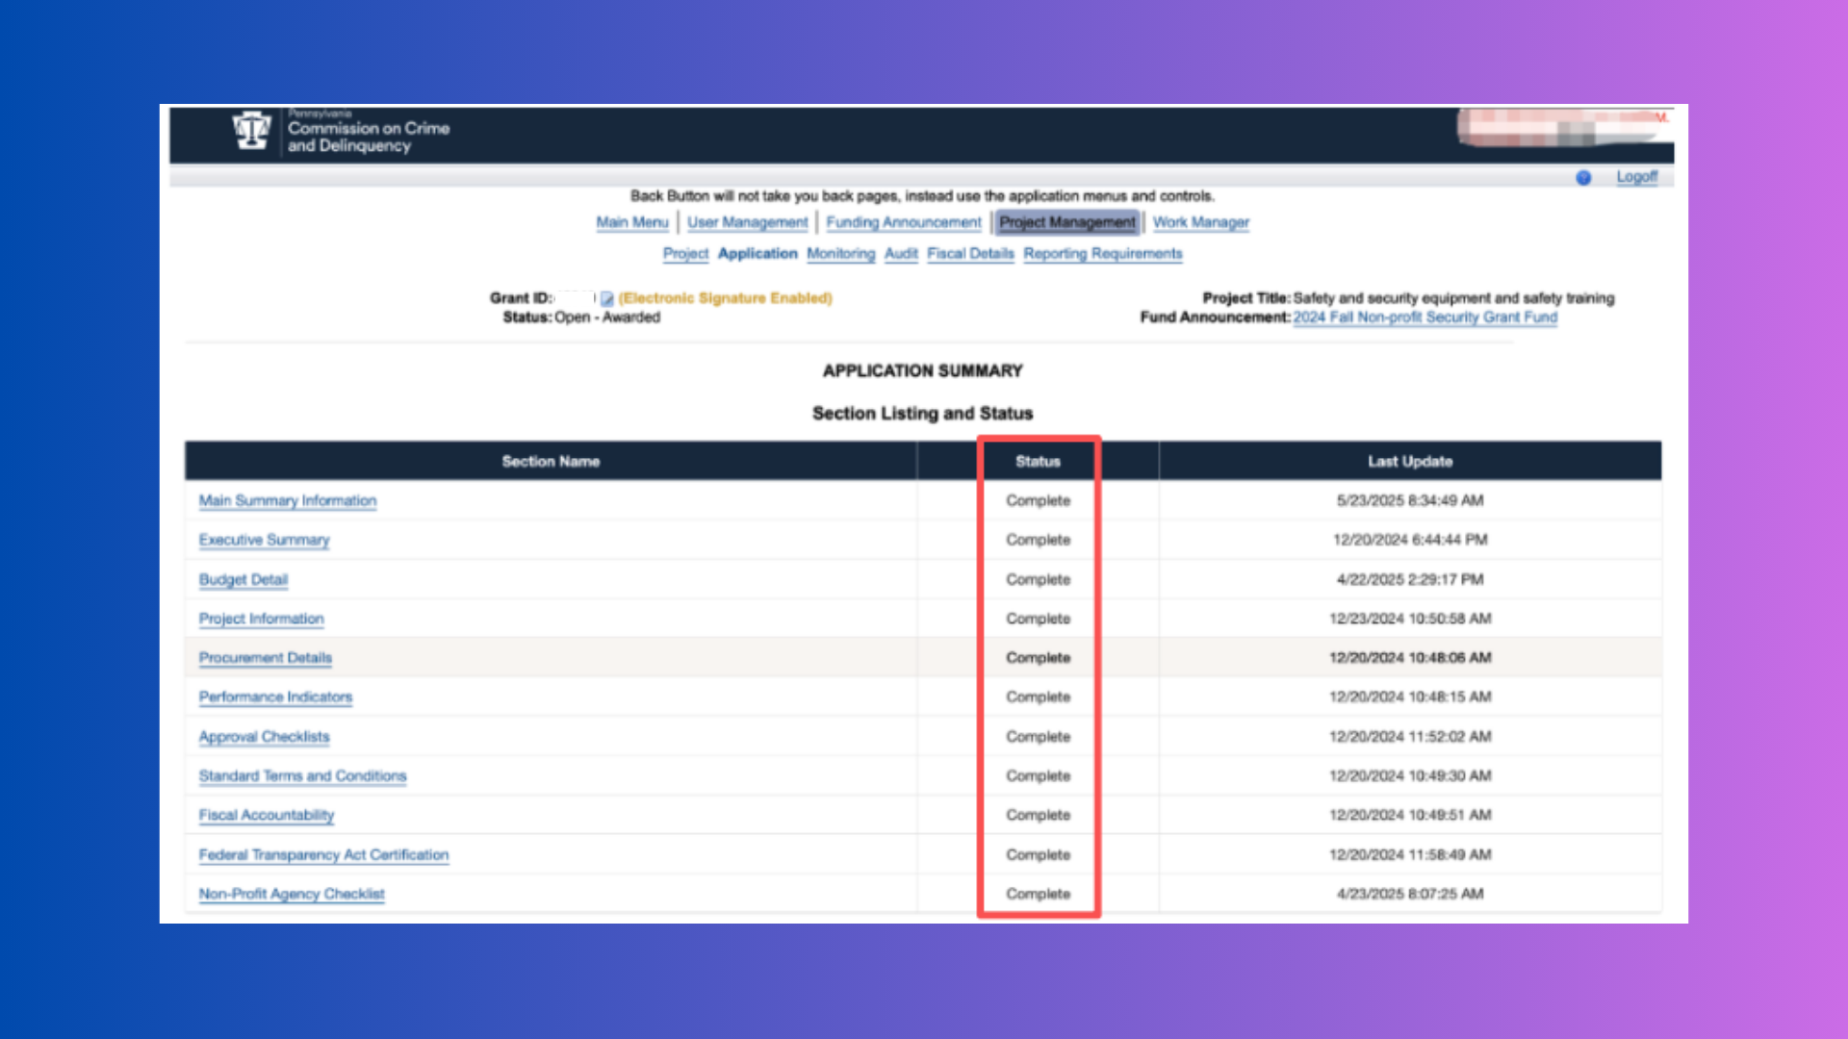Open the Audit sub-tab
The image size is (1848, 1039).
tap(901, 254)
